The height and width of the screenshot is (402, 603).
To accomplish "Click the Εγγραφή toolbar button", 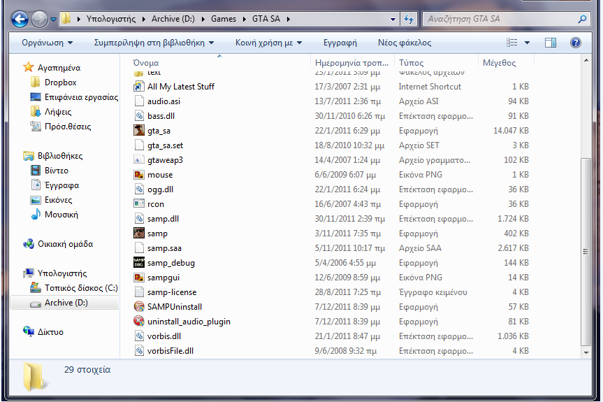I will [340, 43].
